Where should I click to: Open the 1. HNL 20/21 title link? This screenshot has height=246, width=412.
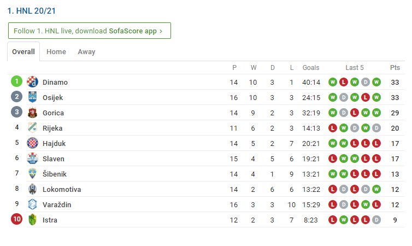tap(32, 11)
